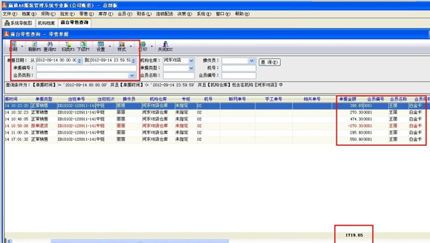The image size is (430, 243).
Task: Click the end date spinner after 到
Action: 134,61
